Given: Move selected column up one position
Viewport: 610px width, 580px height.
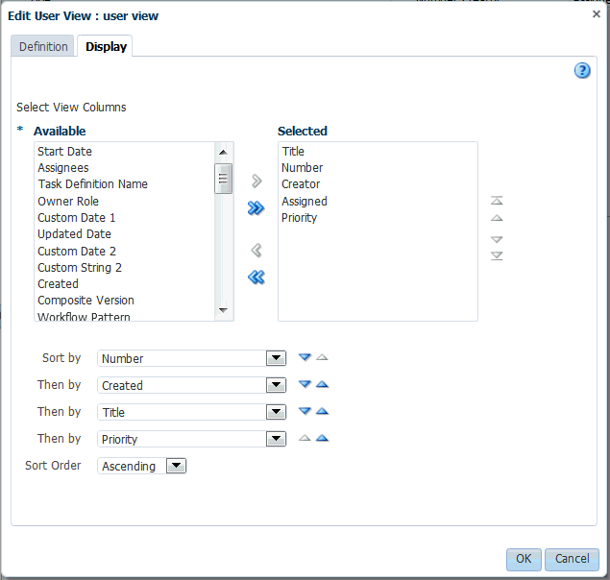Looking at the screenshot, I should 497,218.
